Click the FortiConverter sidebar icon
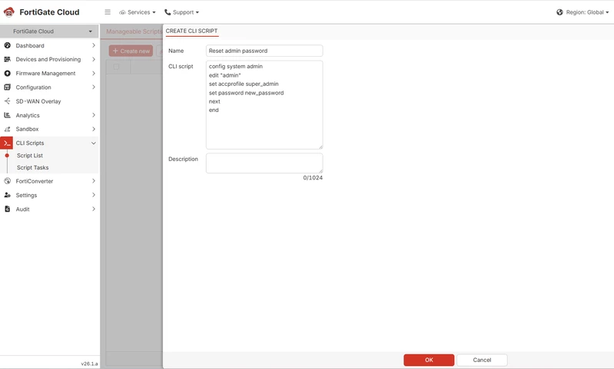This screenshot has width=614, height=369. 7,181
